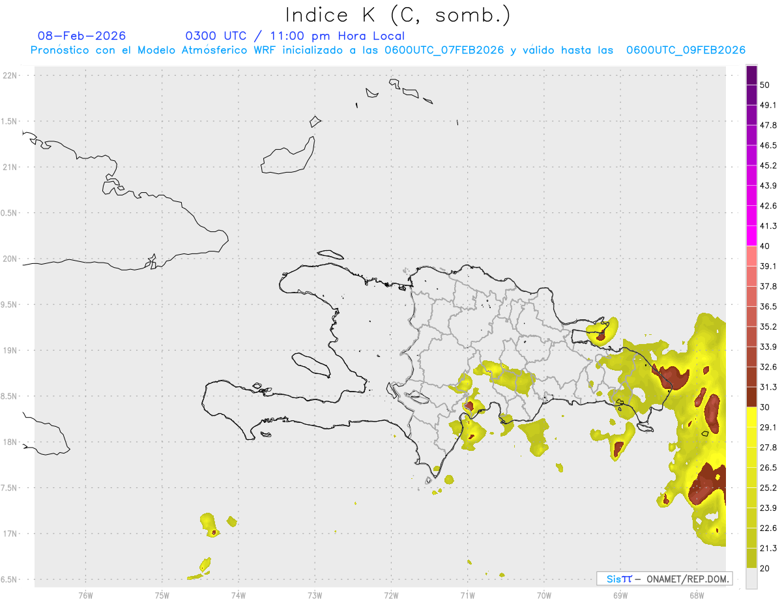The width and height of the screenshot is (782, 604).
Task: Click the "73W" longitude label
Action: click(x=315, y=596)
